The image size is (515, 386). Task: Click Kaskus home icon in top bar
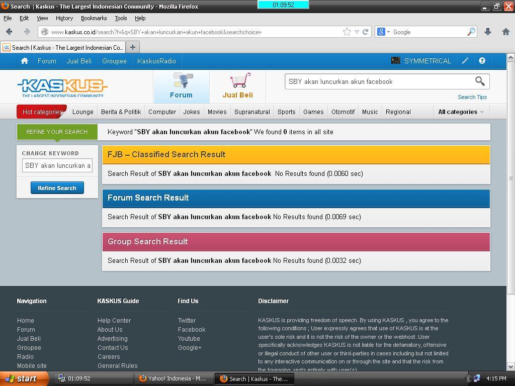click(x=24, y=61)
